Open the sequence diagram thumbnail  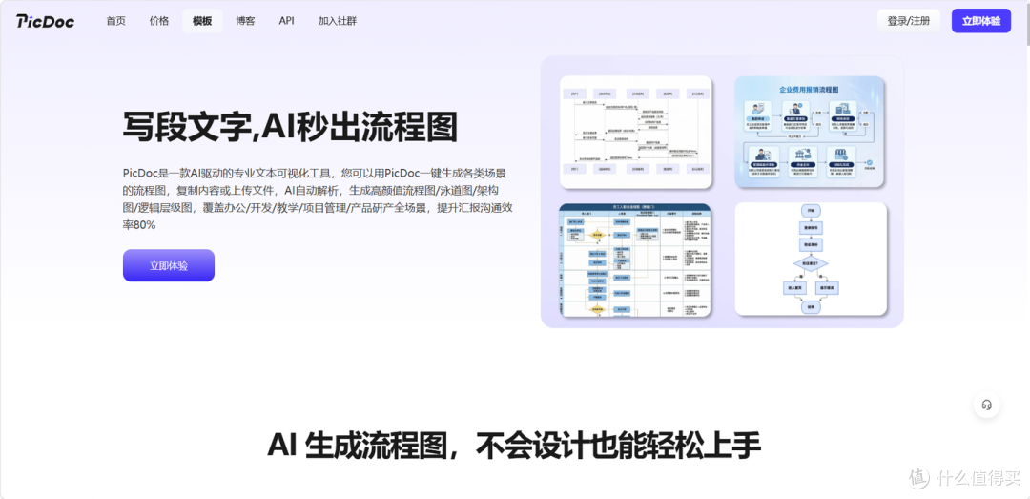(x=636, y=133)
